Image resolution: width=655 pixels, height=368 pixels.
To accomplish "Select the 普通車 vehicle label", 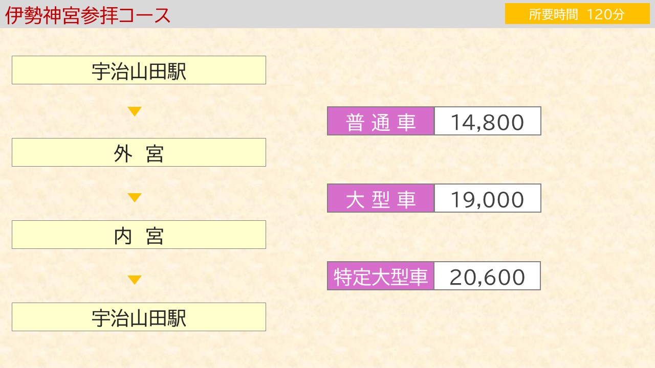I will pyautogui.click(x=381, y=122).
